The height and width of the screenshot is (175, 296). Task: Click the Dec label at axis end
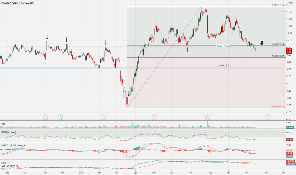click(x=284, y=172)
